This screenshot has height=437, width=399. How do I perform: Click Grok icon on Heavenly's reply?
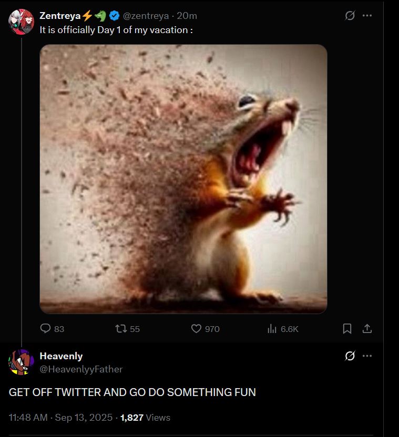pyautogui.click(x=350, y=356)
